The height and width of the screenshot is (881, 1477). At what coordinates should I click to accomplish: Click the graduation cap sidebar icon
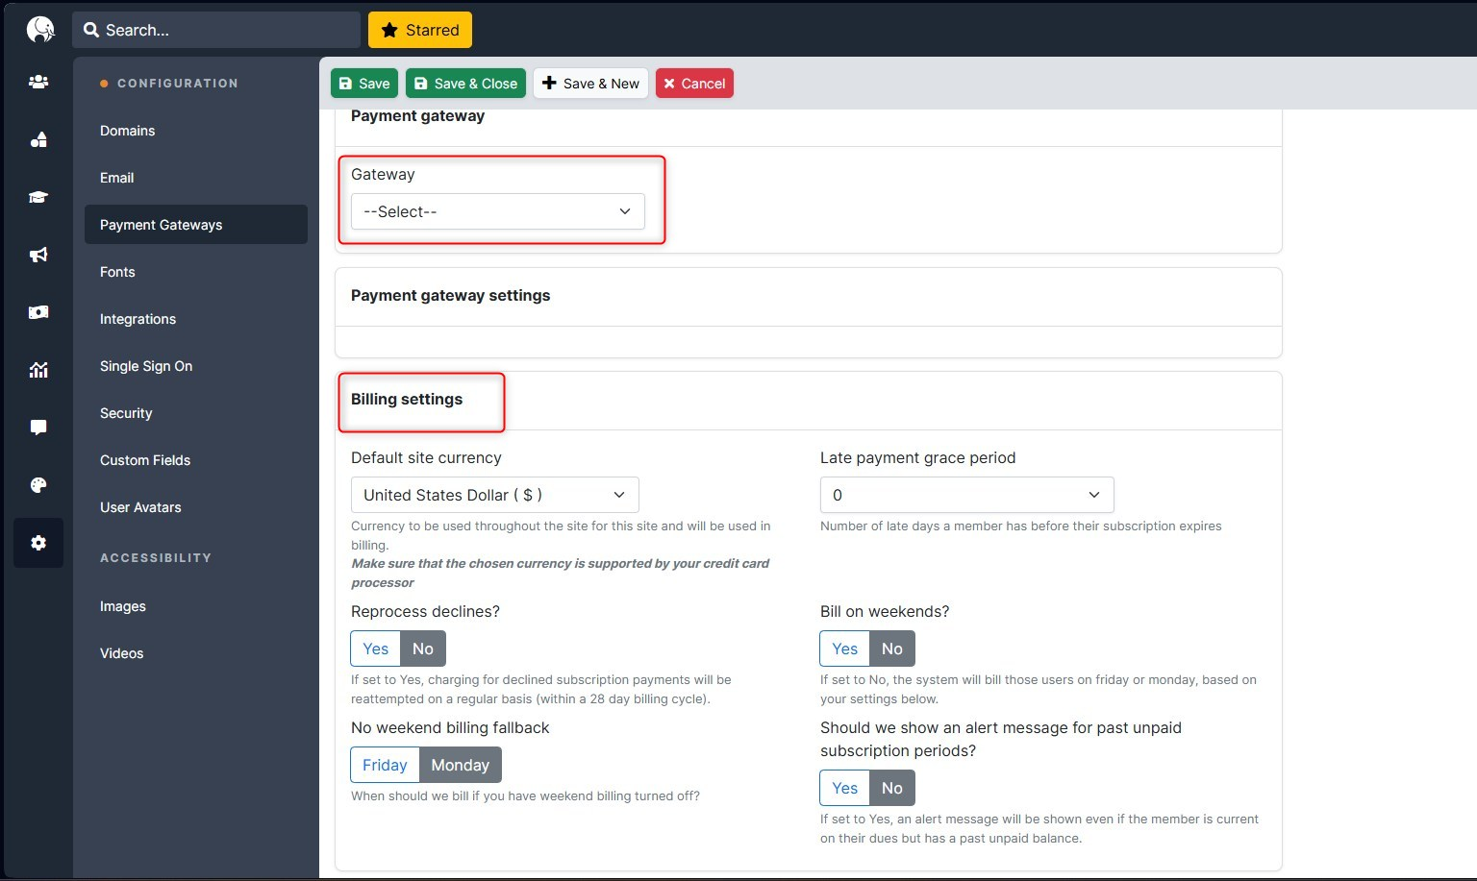tap(38, 198)
